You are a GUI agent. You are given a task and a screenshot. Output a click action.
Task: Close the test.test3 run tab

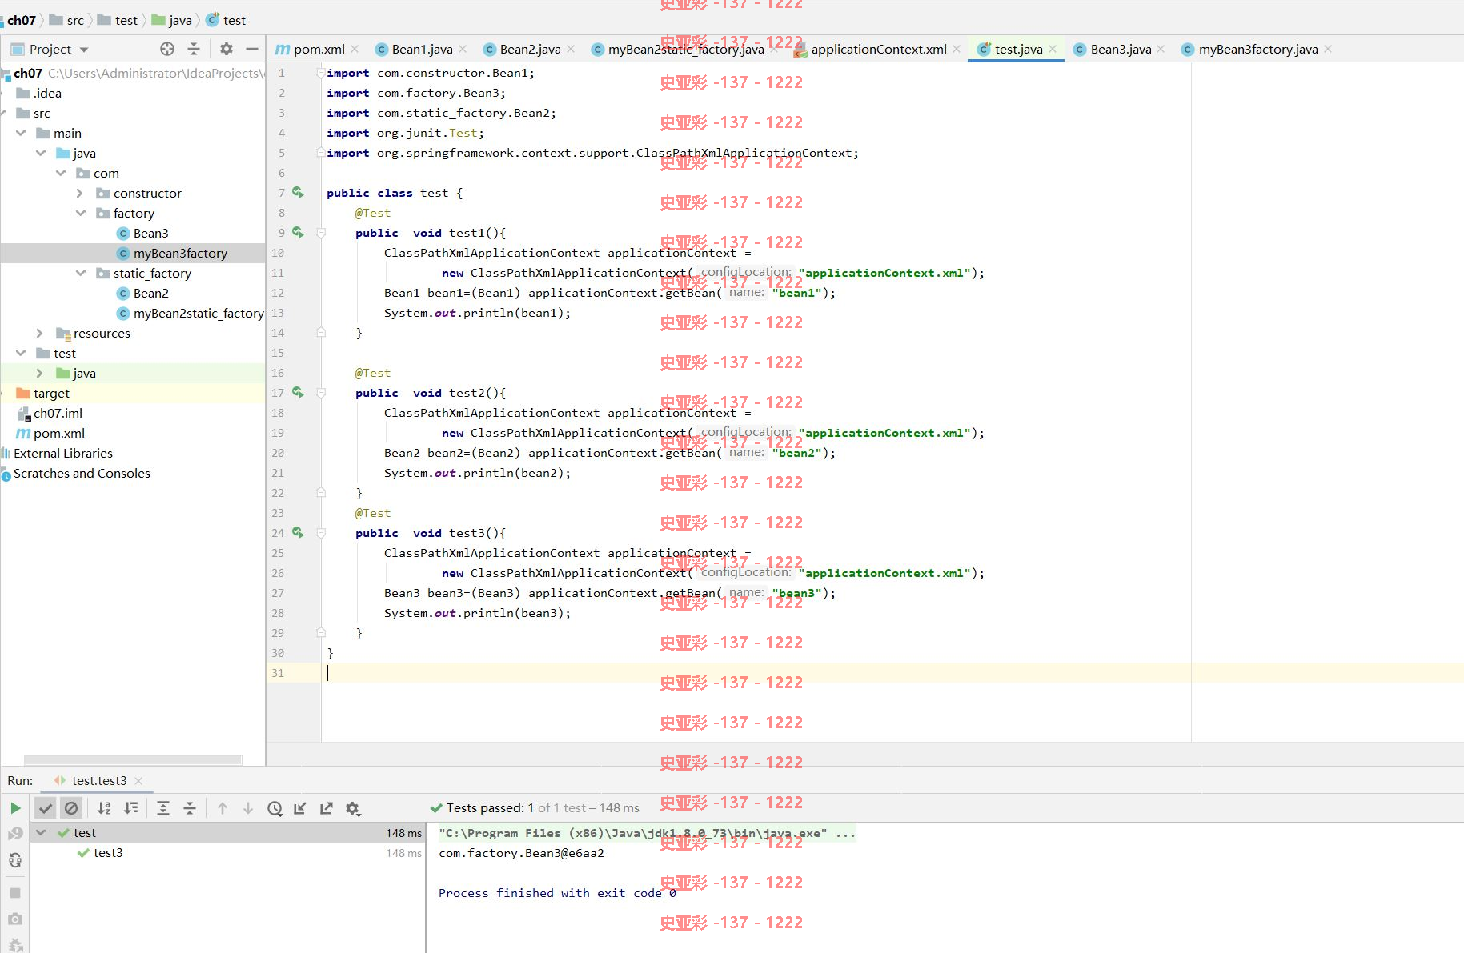(x=138, y=780)
